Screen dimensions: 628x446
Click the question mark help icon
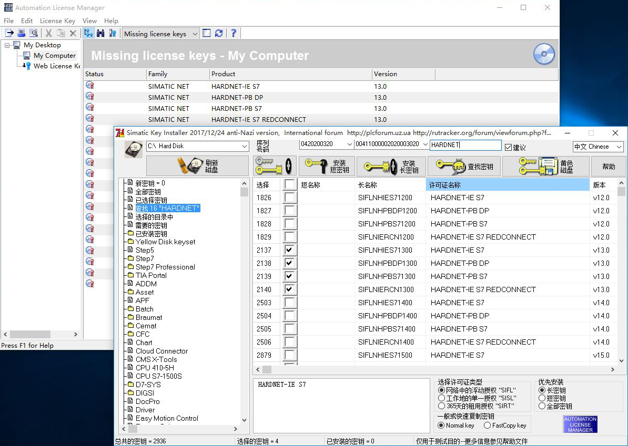[234, 33]
